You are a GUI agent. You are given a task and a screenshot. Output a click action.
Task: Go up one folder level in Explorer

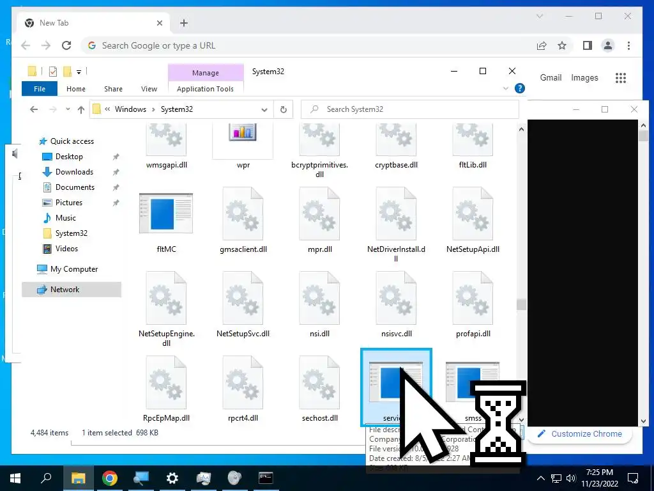[81, 109]
